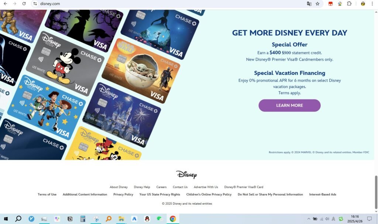Image resolution: width=378 pixels, height=224 pixels.
Task: Open the Disney Help link
Action: pos(142,187)
